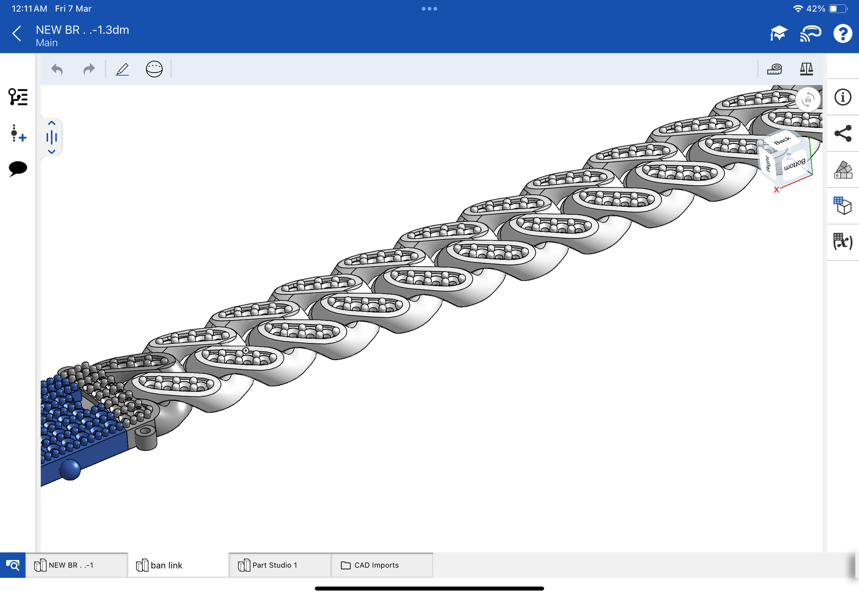This screenshot has width=859, height=596.
Task: Open the Measure tape tool
Action: click(x=774, y=69)
